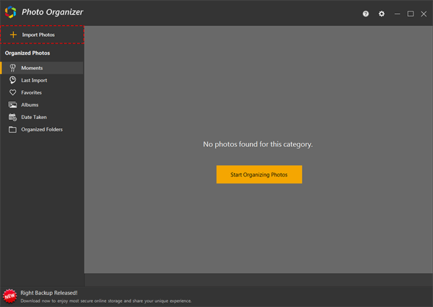Click the Download now backup description text
Screen dimensions: 433x307
click(105, 301)
